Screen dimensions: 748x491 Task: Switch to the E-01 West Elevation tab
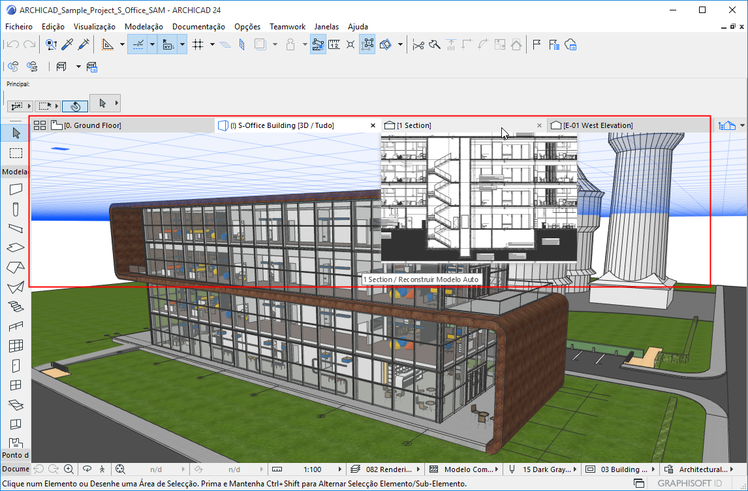coord(597,125)
